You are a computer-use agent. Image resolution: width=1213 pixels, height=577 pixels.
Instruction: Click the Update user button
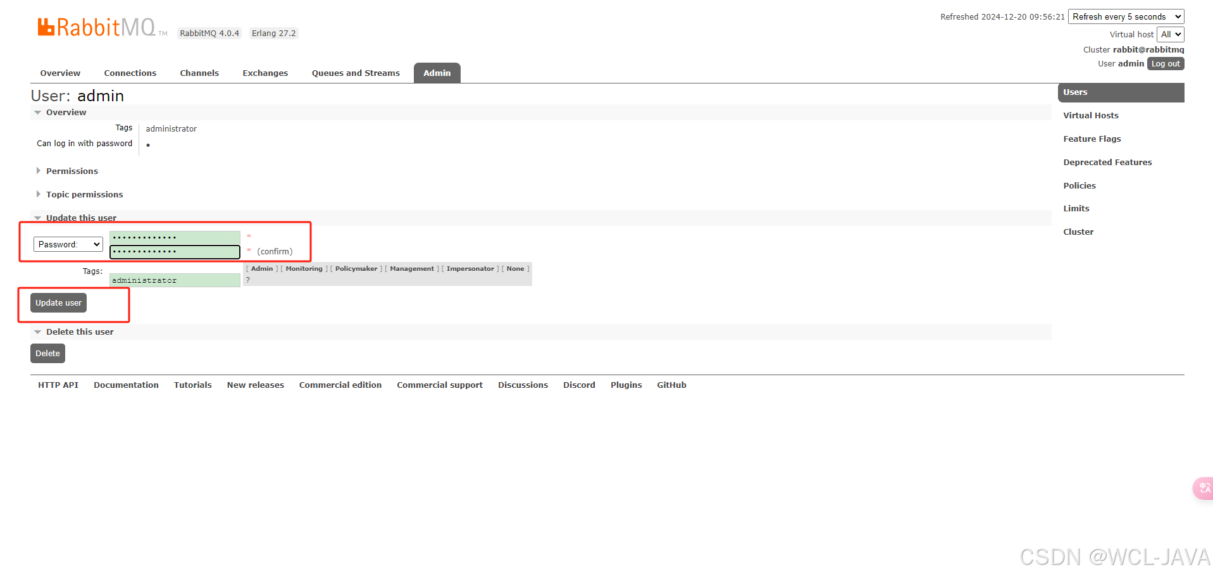point(58,303)
